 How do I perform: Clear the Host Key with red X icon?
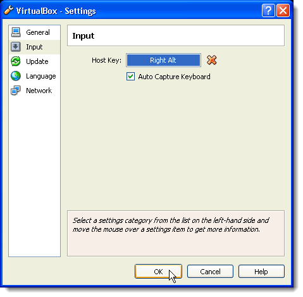coord(211,60)
